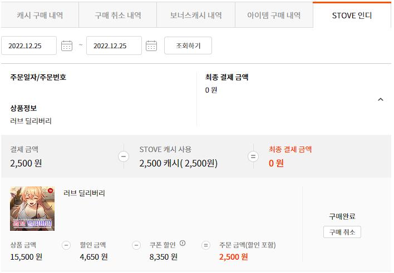The image size is (394, 273).
Task: Click the 구매 취소 button
Action: (342, 232)
